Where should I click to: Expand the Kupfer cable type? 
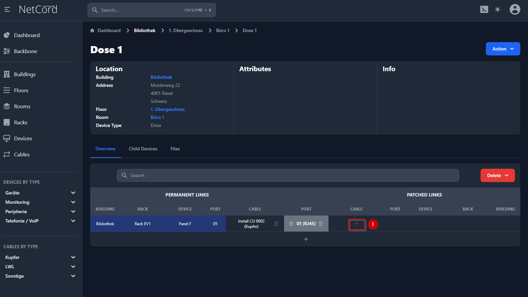pos(73,258)
